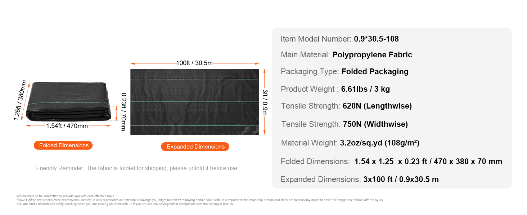Screen dimensions: 527x215
Task: Click the 750N Widthwise tensile strength line
Action: [x=344, y=124]
